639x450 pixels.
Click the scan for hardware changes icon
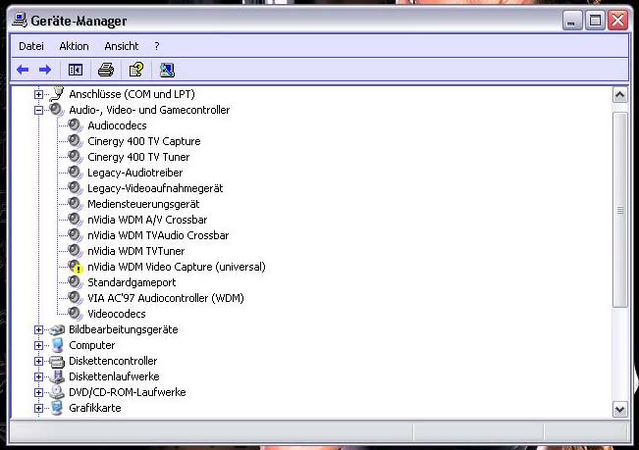[x=167, y=70]
